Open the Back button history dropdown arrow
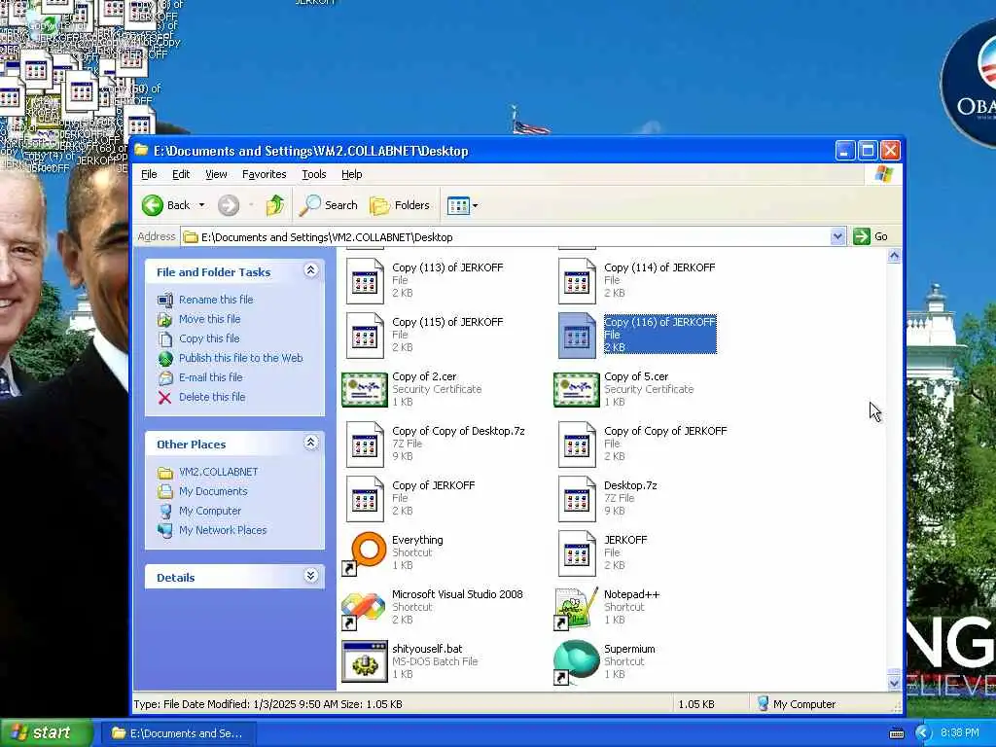Viewport: 996px width, 747px height. tap(202, 205)
